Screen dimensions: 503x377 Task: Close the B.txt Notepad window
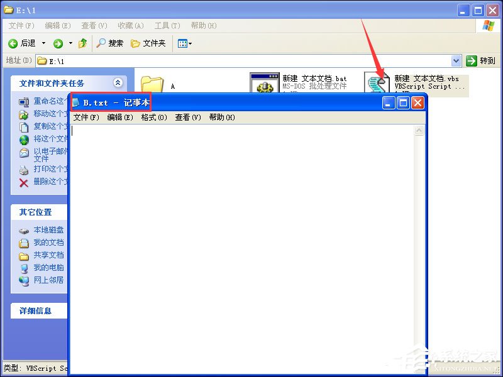417,103
